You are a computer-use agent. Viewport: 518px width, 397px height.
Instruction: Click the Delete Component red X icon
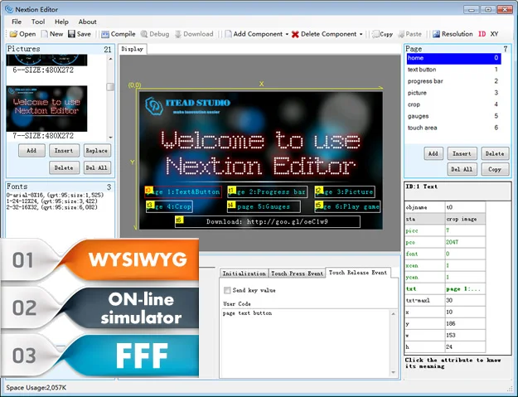tap(295, 34)
